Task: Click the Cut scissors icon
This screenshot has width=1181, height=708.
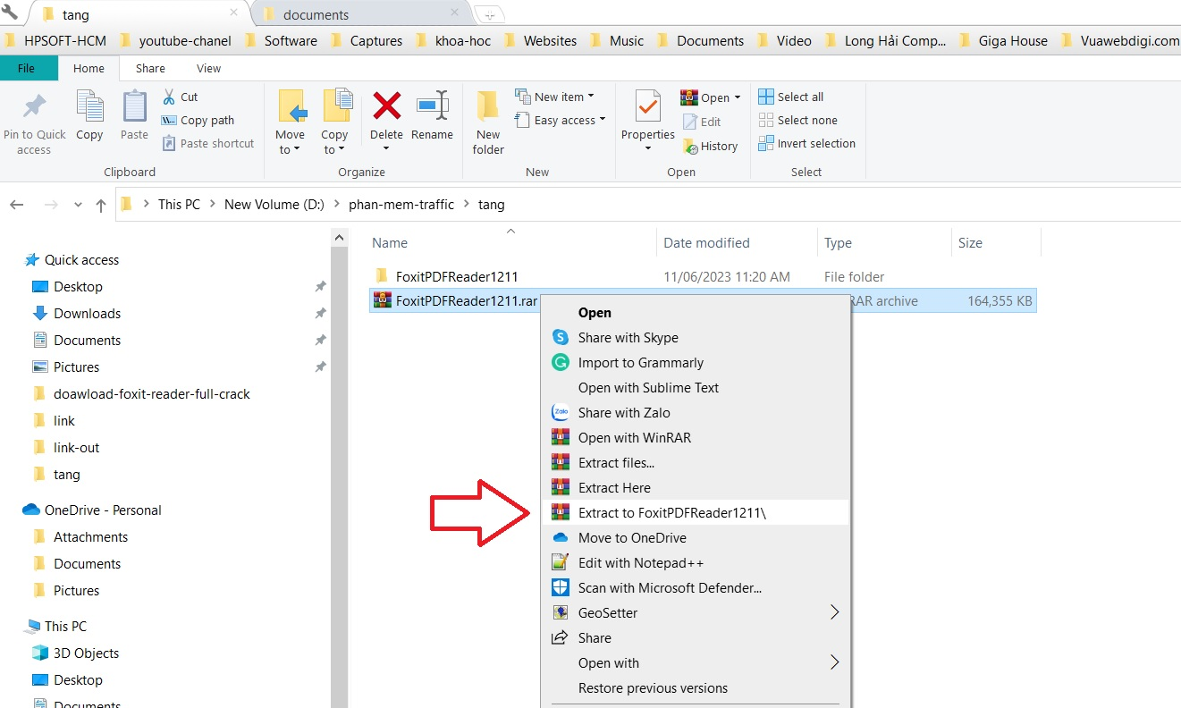Action: [x=169, y=97]
